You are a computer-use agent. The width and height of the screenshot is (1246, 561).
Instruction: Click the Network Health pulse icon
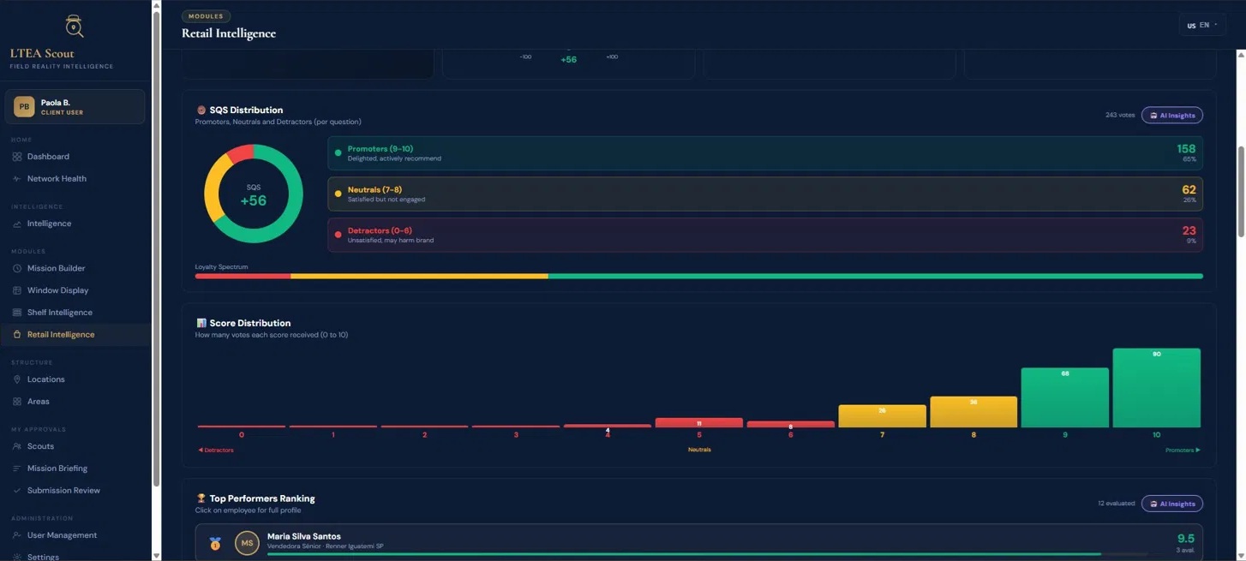point(17,179)
